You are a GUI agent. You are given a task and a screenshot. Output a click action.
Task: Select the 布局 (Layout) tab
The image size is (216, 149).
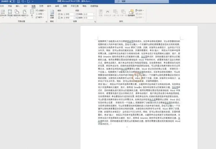(33, 6)
